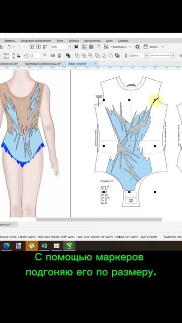Expand the line style dropdown arrow
The image size is (182, 323).
[x=173, y=56]
